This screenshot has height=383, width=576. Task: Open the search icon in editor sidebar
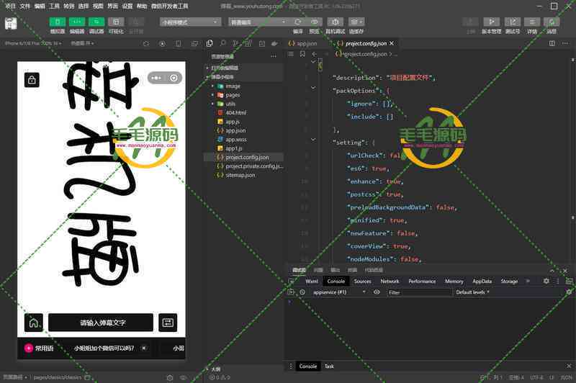pos(222,43)
